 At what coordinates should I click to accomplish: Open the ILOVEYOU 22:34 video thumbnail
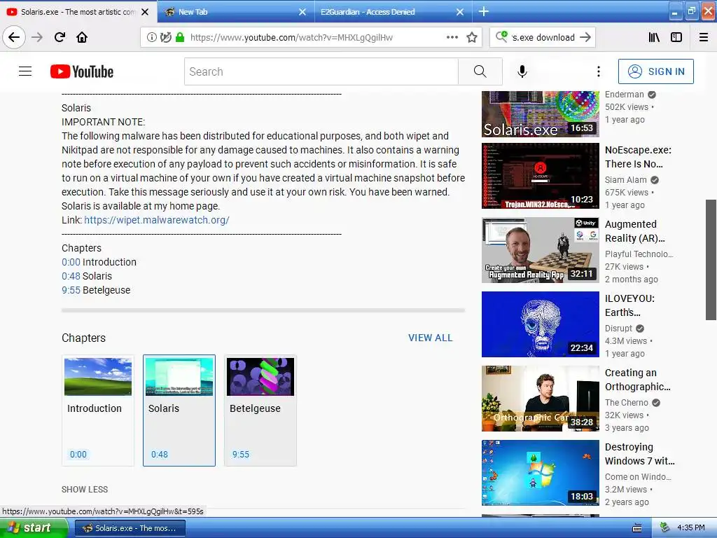coord(541,324)
